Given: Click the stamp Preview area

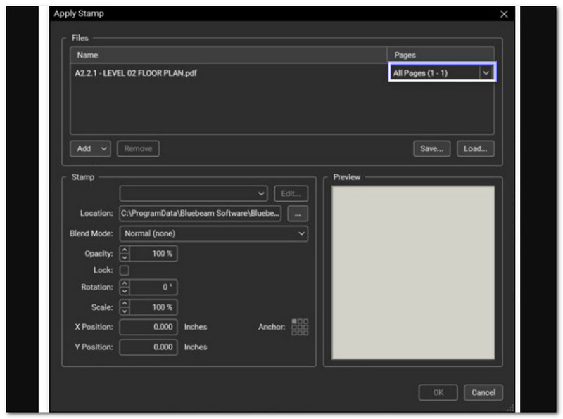Looking at the screenshot, I should coord(413,272).
